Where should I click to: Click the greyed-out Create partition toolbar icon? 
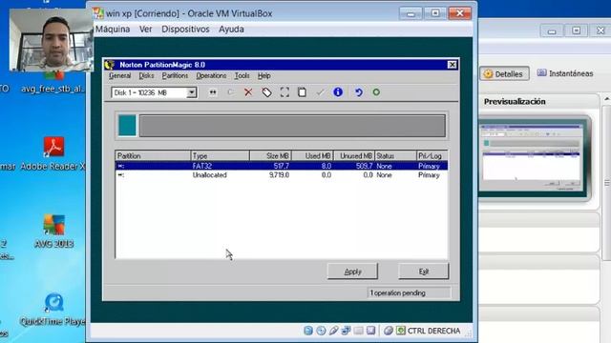tap(231, 92)
